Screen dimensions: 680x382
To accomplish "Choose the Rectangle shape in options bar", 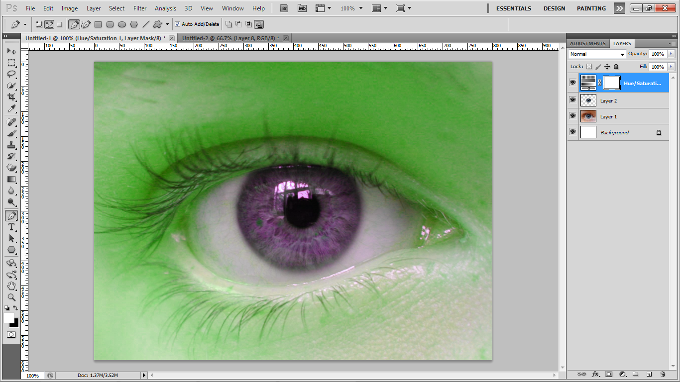I will [98, 24].
